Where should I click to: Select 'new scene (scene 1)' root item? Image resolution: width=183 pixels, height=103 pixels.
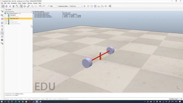click(x=12, y=13)
